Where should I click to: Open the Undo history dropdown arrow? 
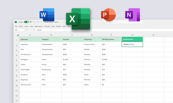point(35,22)
